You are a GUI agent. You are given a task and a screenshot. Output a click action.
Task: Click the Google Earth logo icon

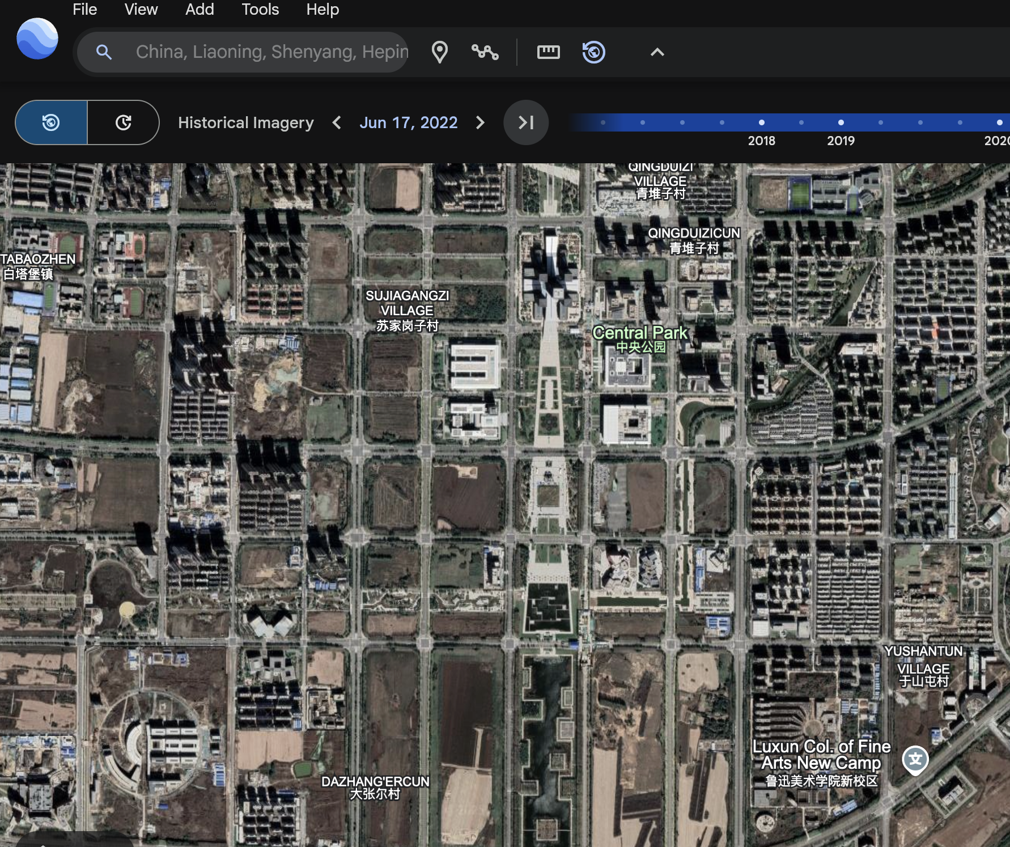pos(37,39)
